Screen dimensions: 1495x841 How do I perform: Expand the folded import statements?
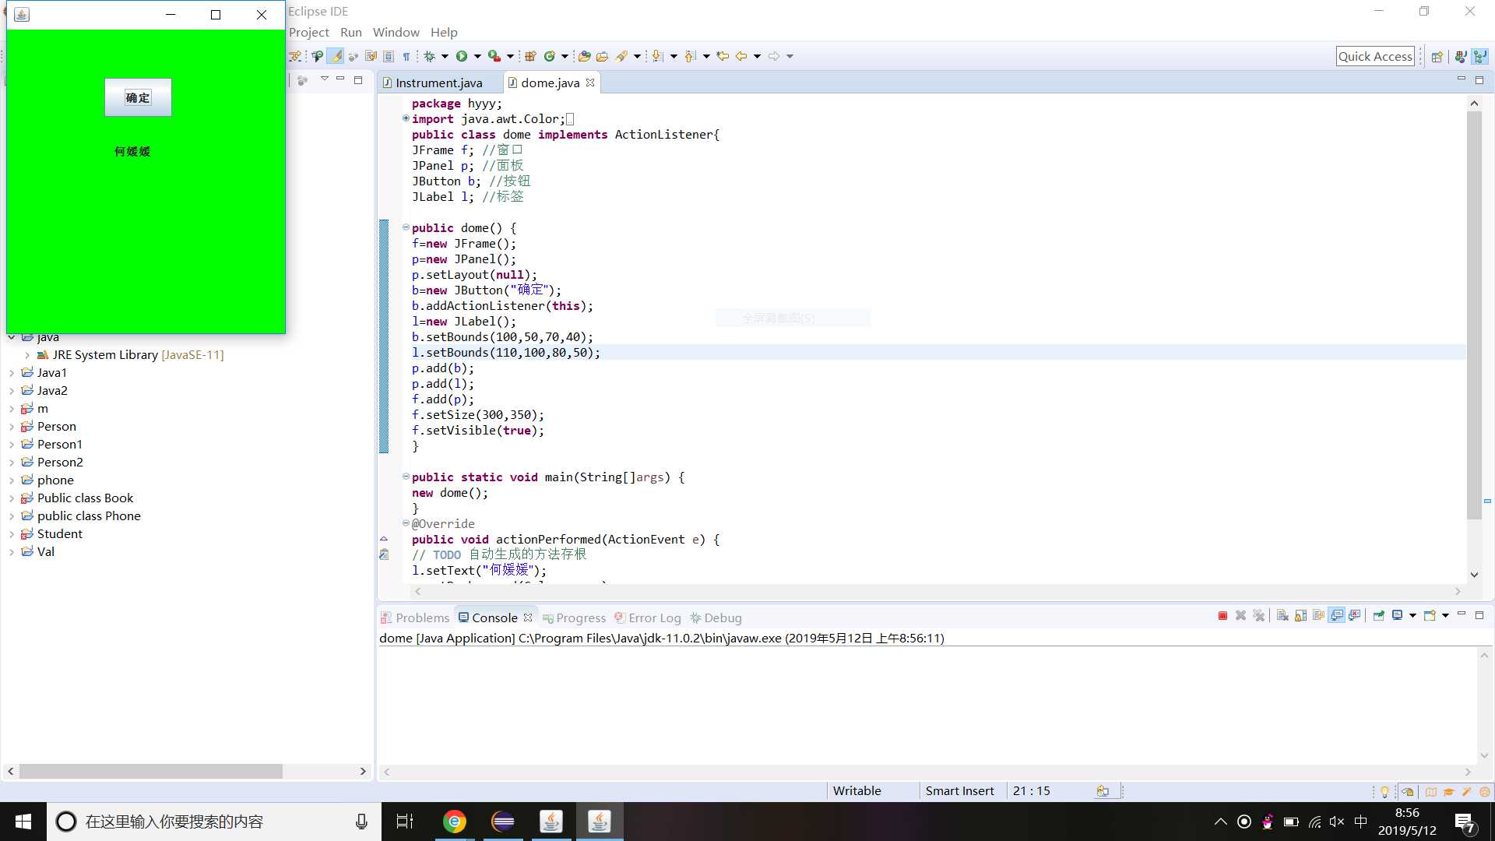[x=406, y=118]
